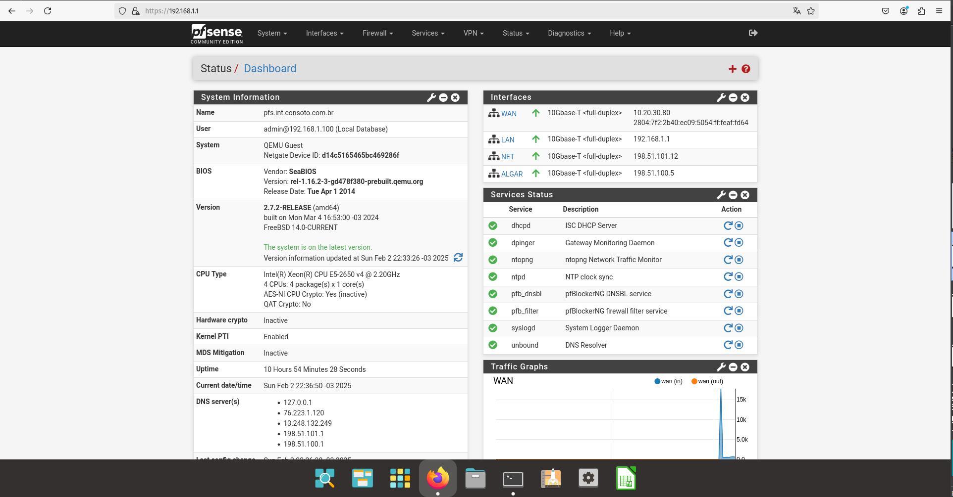Configure Interfaces widget with wrench icon

click(721, 97)
